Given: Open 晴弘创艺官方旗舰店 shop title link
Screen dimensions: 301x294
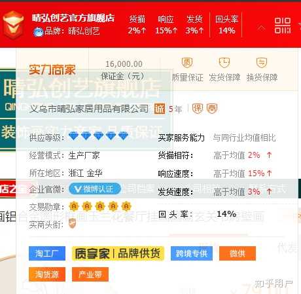Looking at the screenshot, I should [x=73, y=18].
